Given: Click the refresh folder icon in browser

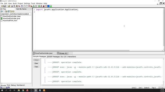Looking at the screenshot, I should click(9, 11).
